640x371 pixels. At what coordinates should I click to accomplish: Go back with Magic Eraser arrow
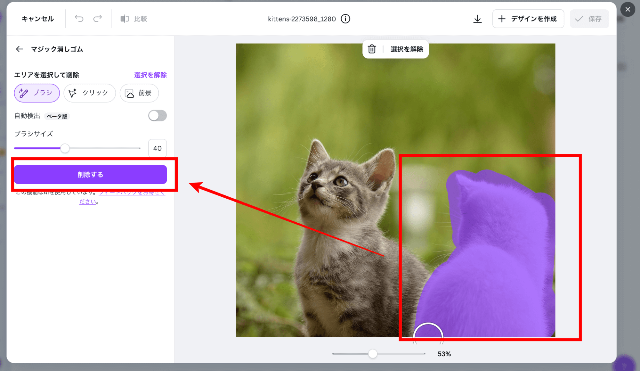click(20, 49)
